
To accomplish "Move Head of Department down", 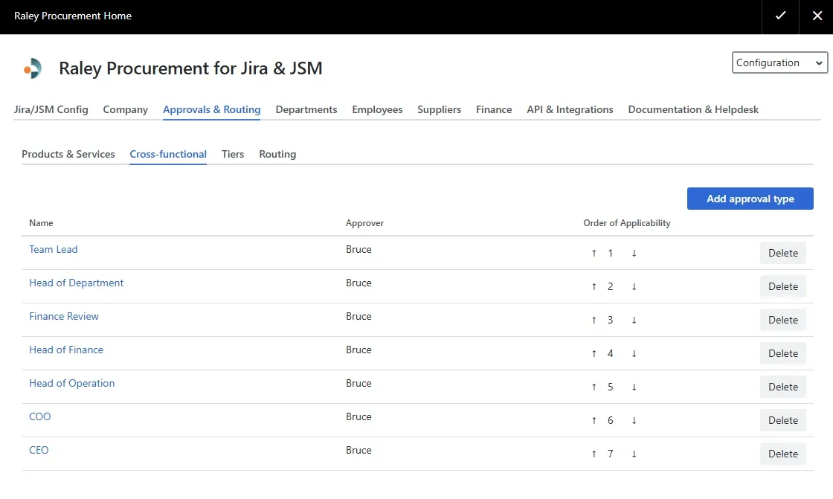I will pos(634,286).
